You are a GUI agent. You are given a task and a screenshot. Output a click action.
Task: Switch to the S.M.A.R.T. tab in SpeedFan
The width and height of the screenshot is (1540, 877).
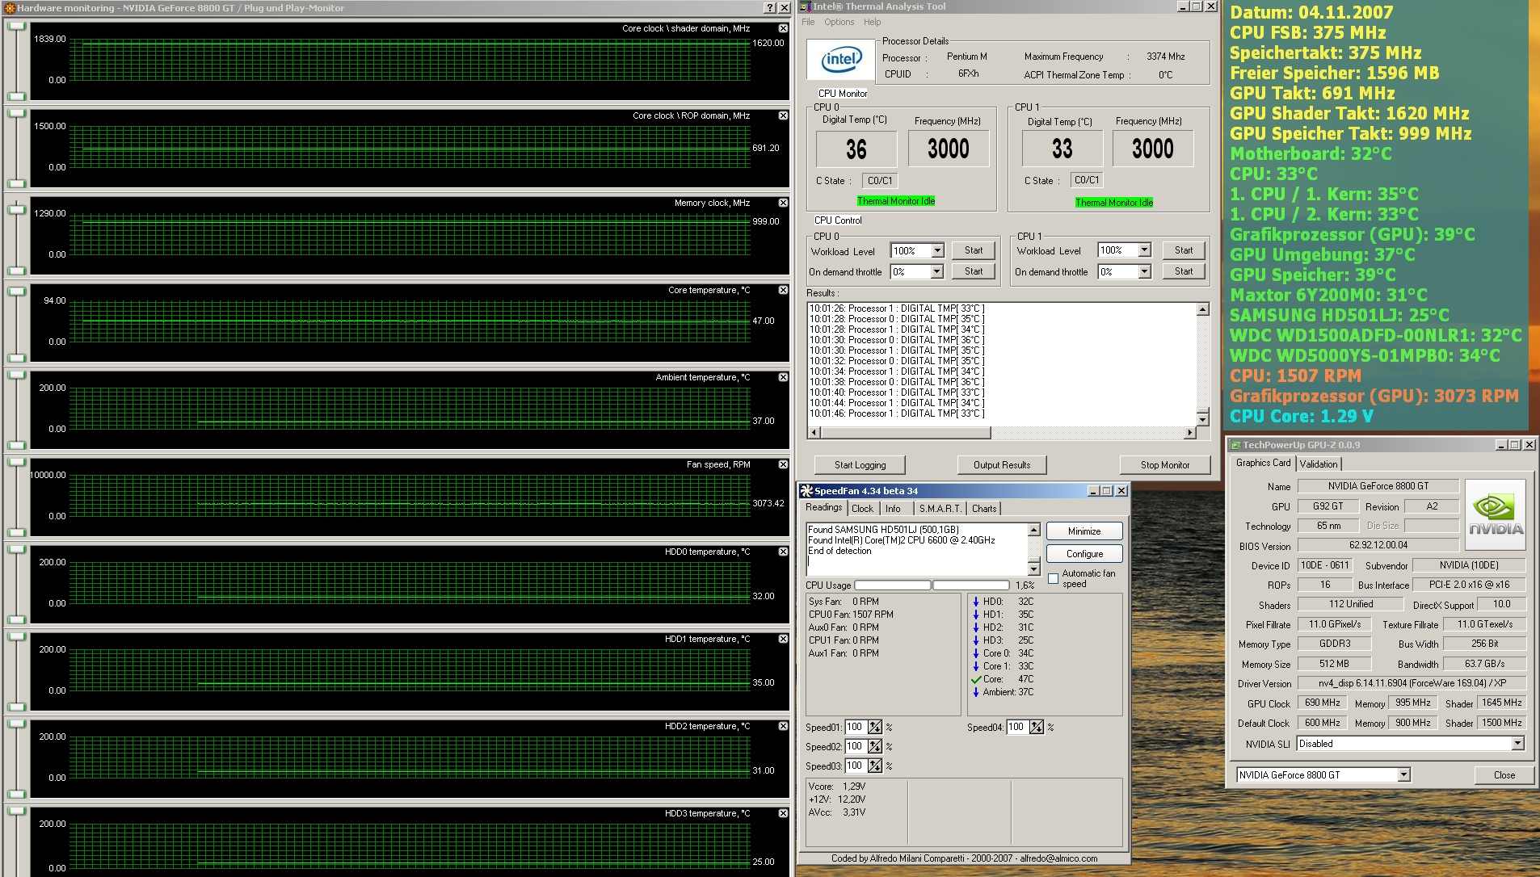click(940, 509)
